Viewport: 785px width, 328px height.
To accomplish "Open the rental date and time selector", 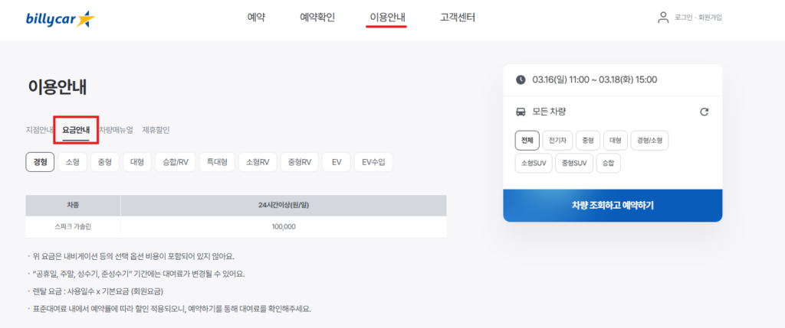I will point(594,80).
